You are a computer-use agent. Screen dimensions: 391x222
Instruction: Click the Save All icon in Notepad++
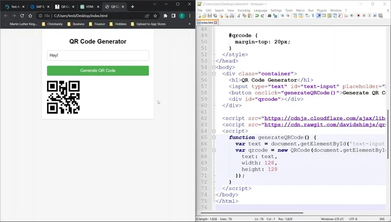[x=215, y=16]
